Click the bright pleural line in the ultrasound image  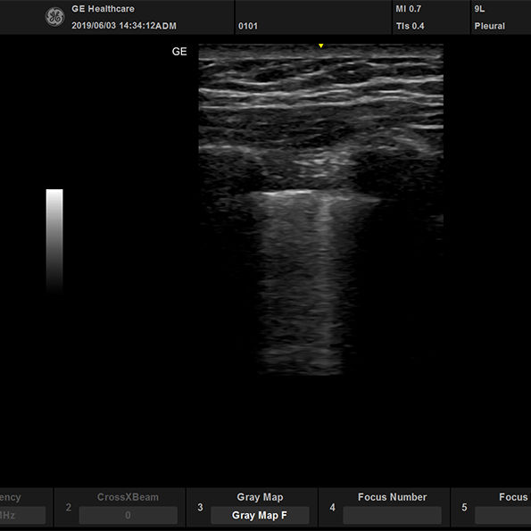pos(288,193)
